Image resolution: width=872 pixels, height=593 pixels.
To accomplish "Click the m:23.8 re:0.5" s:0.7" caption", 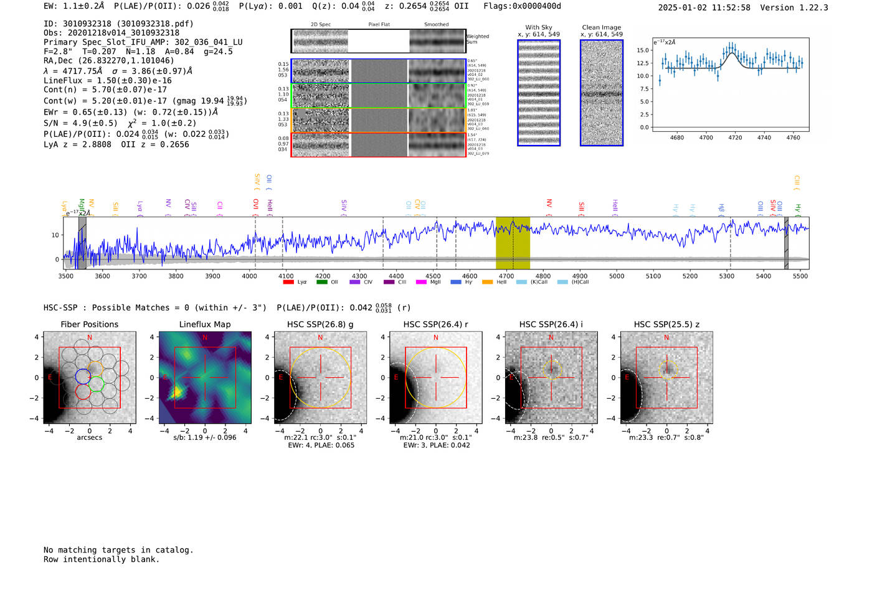I will pyautogui.click(x=551, y=437).
